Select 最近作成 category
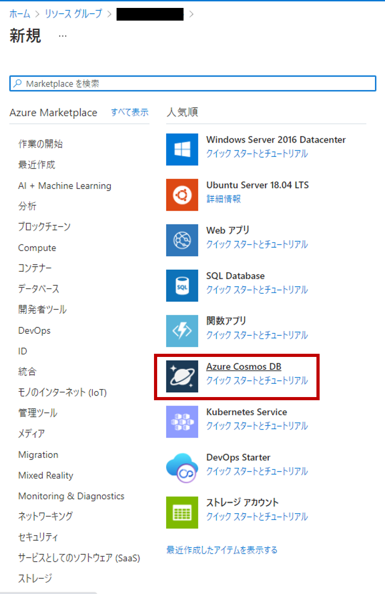 tap(37, 165)
